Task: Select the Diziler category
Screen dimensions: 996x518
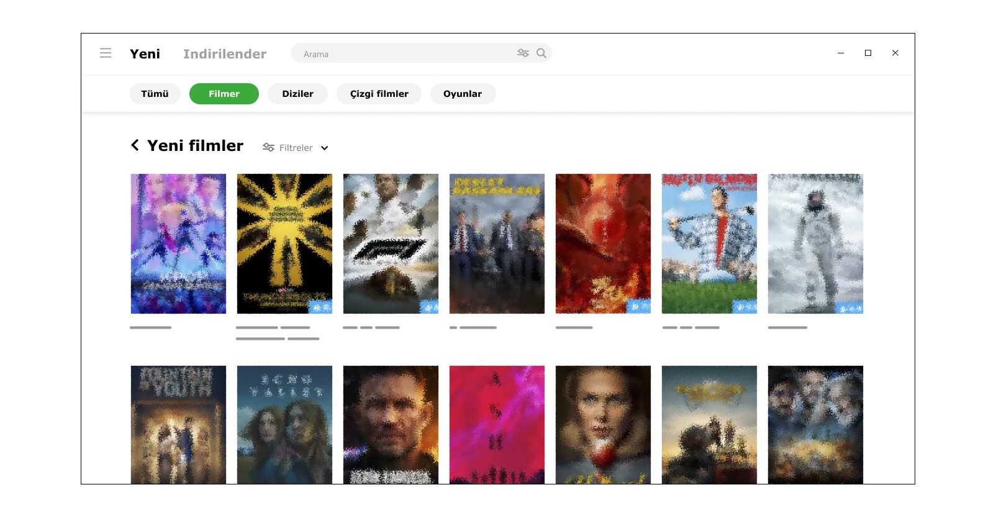Action: (297, 94)
